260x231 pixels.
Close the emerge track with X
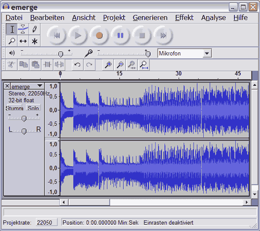click(7, 86)
